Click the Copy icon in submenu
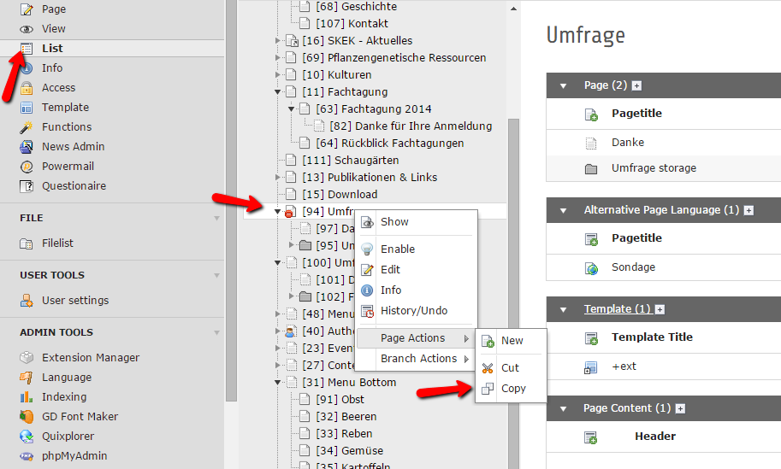 tap(488, 389)
